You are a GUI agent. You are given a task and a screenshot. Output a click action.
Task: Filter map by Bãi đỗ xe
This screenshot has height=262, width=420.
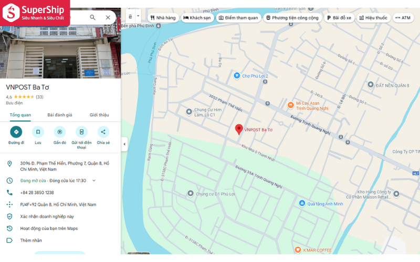point(339,18)
